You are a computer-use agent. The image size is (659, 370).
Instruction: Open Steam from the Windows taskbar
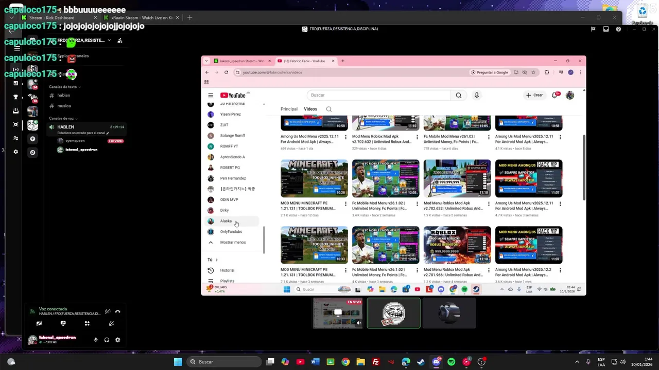(x=421, y=362)
